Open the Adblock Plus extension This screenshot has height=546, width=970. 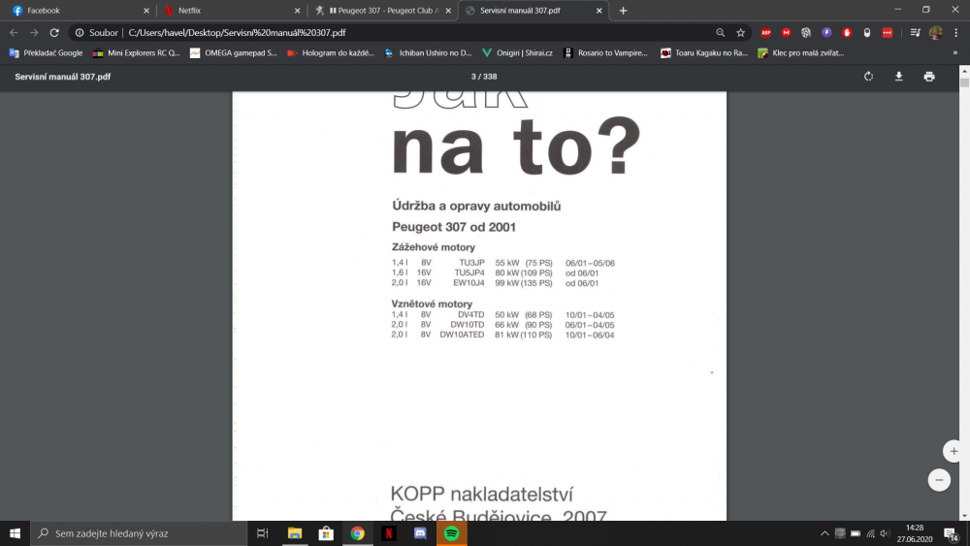(x=766, y=32)
